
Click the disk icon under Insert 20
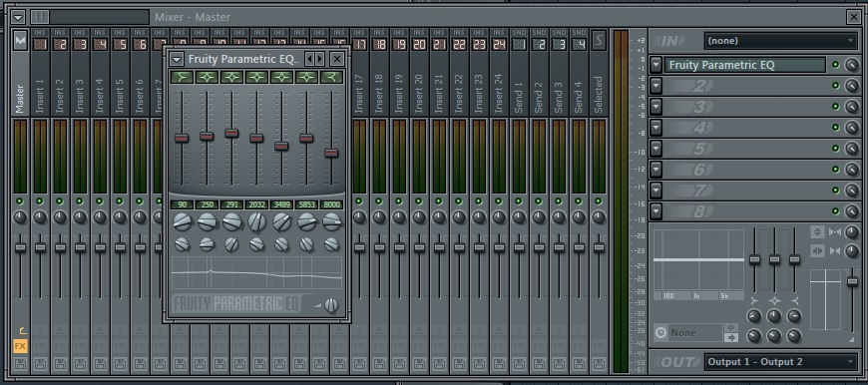pos(419,364)
